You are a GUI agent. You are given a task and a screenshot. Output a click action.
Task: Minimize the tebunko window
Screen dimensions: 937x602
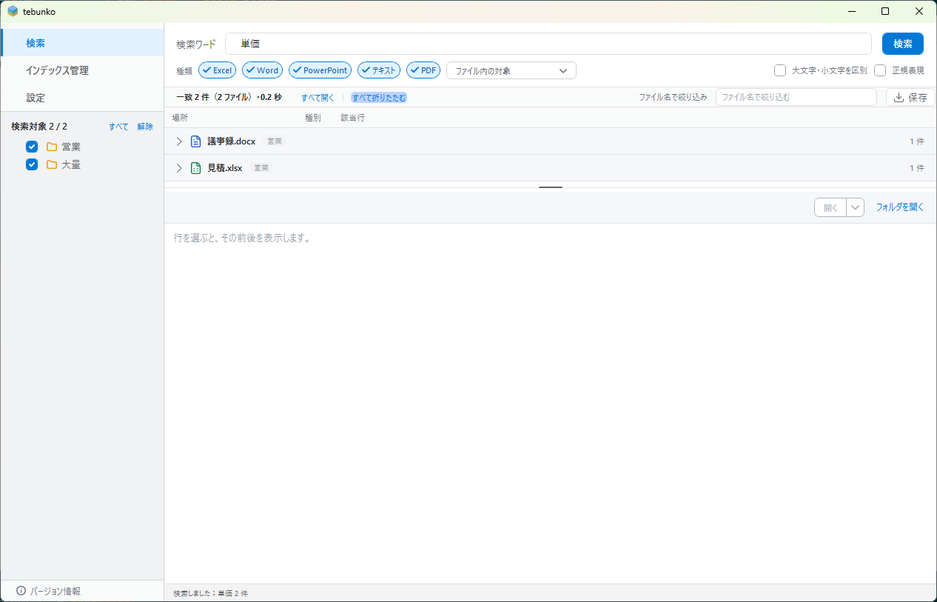tap(853, 11)
